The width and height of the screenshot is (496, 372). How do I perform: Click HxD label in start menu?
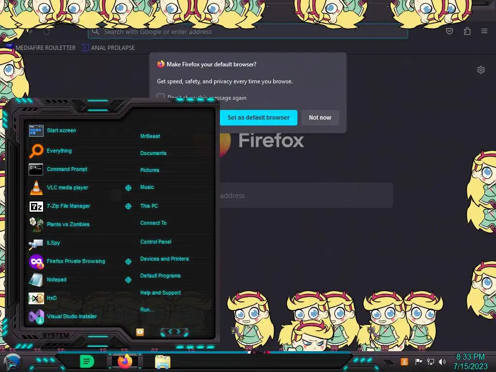(x=52, y=298)
